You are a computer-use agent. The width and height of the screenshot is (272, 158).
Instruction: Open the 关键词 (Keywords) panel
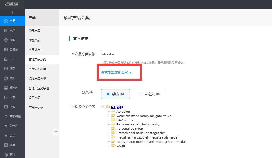click(x=12, y=50)
